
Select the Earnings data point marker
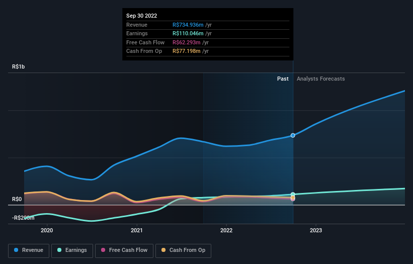pos(293,194)
